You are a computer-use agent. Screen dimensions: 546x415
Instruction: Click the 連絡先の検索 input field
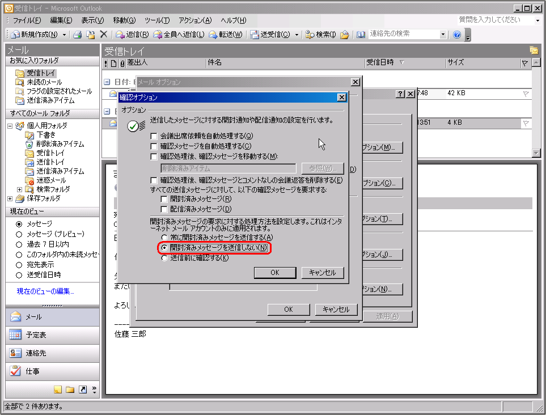coord(404,34)
